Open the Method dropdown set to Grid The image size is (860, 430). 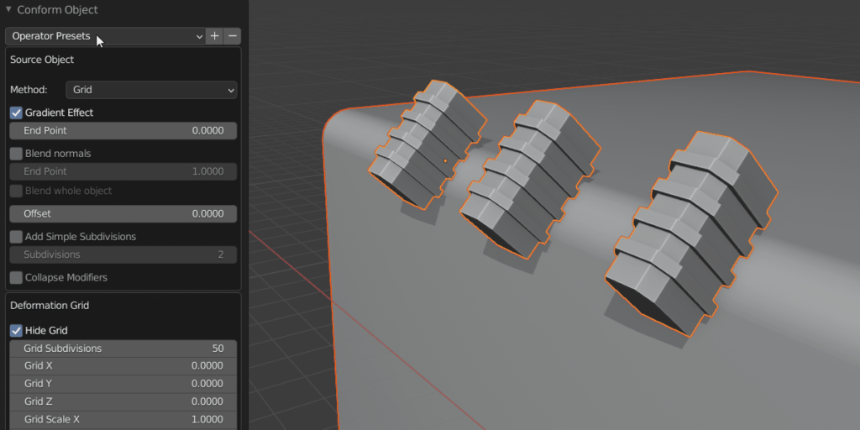click(151, 90)
